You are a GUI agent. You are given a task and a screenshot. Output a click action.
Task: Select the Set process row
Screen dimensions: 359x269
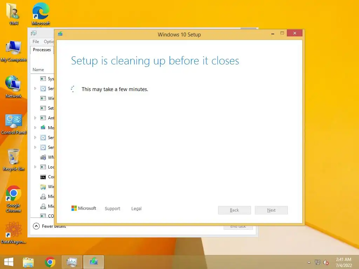coord(42,108)
